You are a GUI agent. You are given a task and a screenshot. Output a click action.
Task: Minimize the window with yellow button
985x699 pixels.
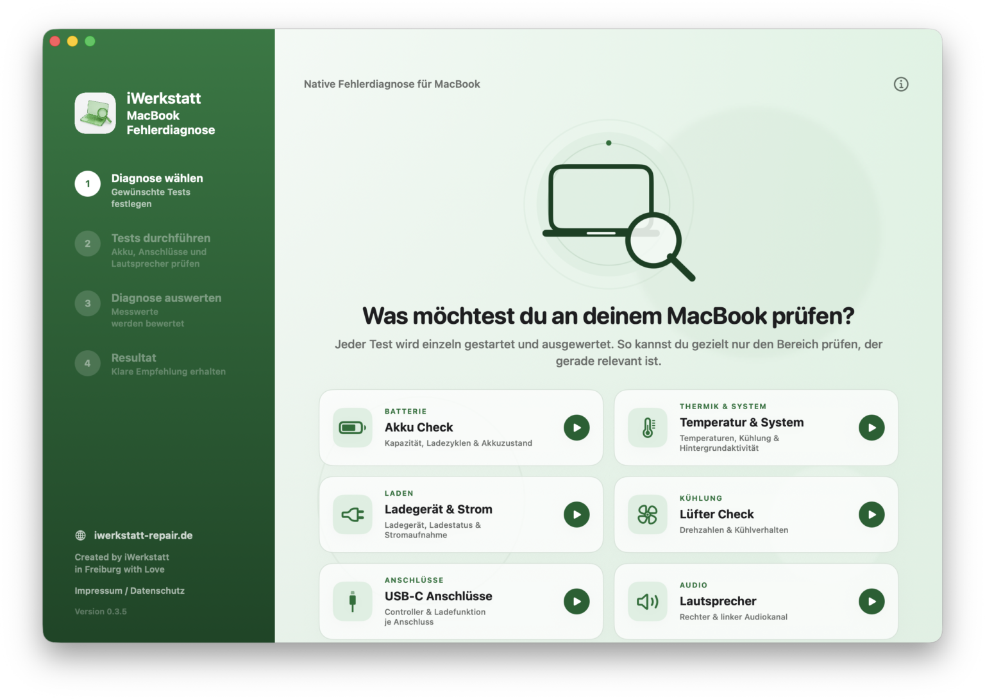click(72, 41)
